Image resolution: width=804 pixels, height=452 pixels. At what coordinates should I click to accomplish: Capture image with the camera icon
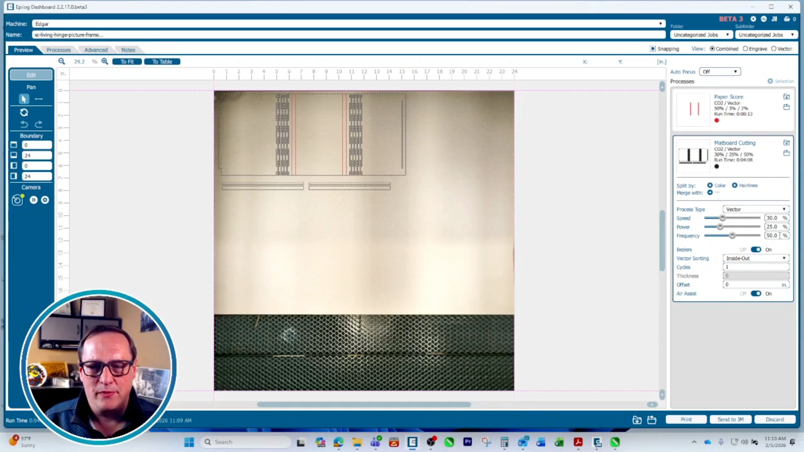tap(17, 200)
